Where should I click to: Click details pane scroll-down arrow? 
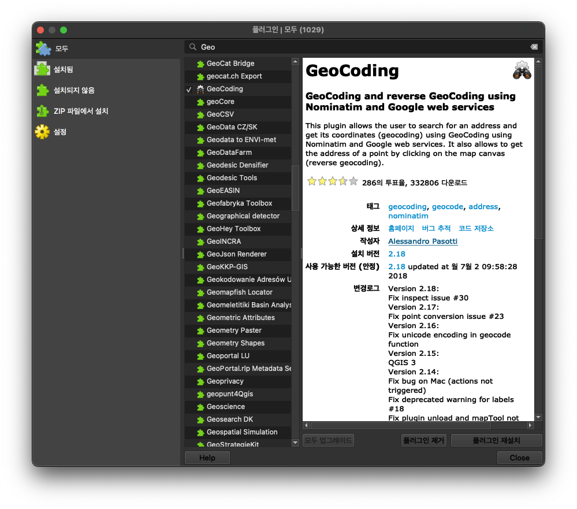pyautogui.click(x=538, y=417)
